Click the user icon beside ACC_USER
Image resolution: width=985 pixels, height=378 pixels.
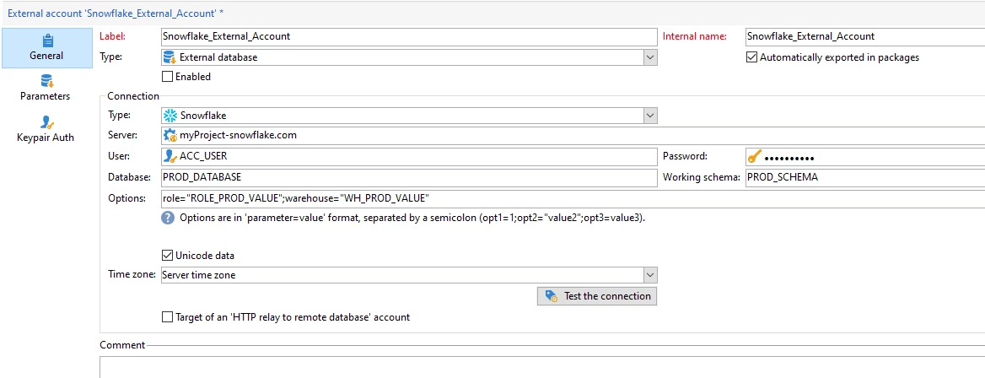[x=170, y=157]
